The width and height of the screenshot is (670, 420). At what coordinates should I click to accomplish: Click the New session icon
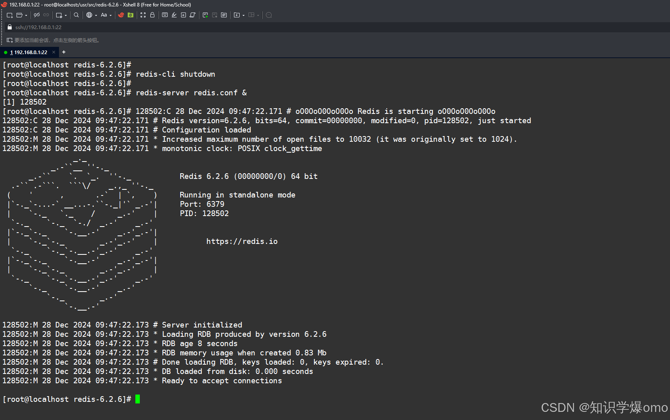[10, 15]
